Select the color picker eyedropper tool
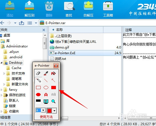 click(x=46, y=73)
